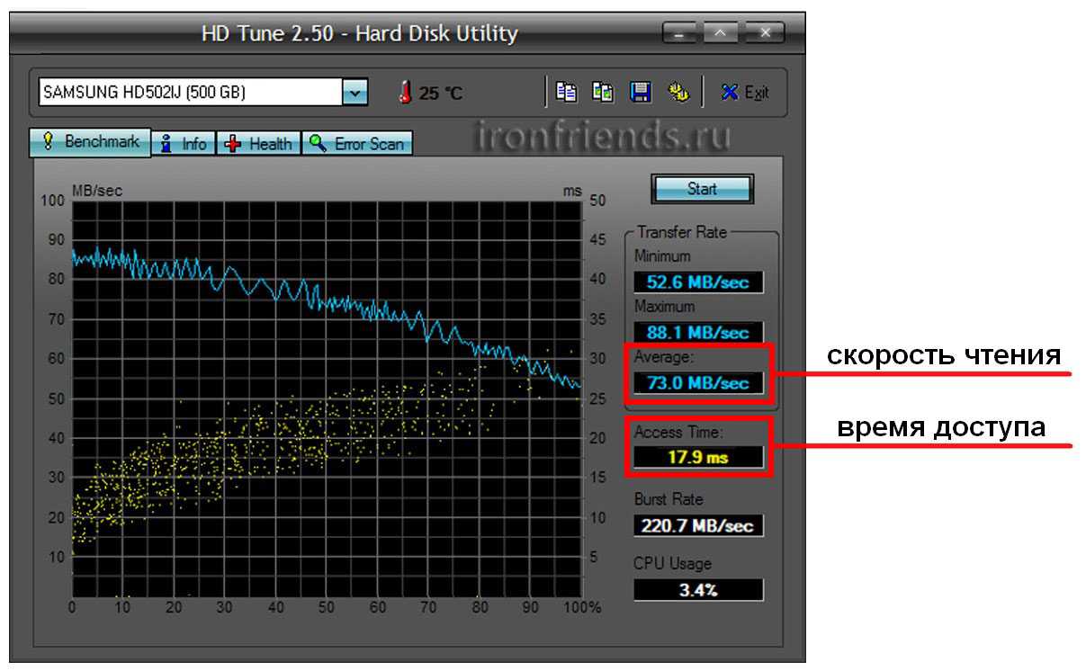Click the Access Time 17.9 ms field
The image size is (1086, 671).
tap(697, 457)
